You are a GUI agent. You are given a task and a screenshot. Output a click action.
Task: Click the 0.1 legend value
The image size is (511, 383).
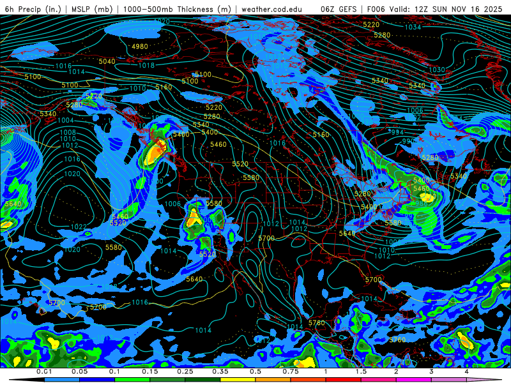[115, 372]
